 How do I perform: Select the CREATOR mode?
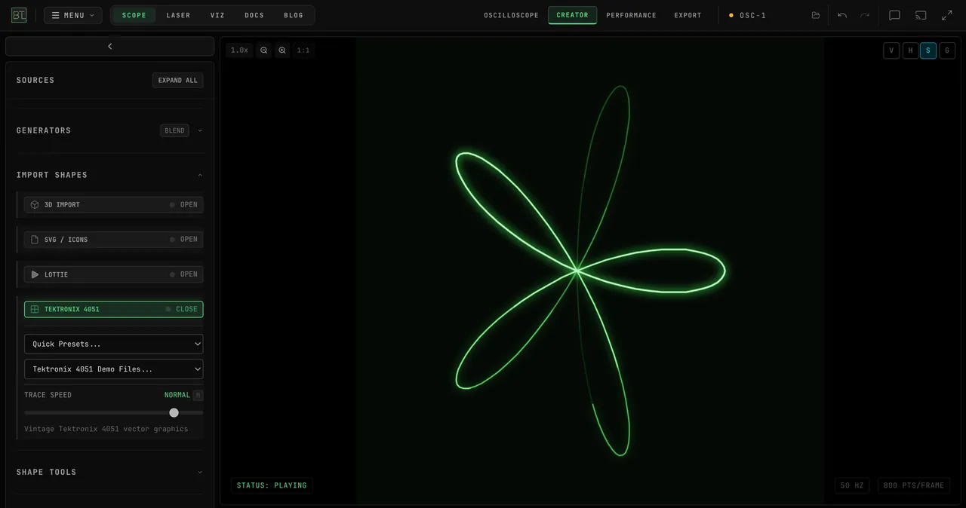point(573,15)
